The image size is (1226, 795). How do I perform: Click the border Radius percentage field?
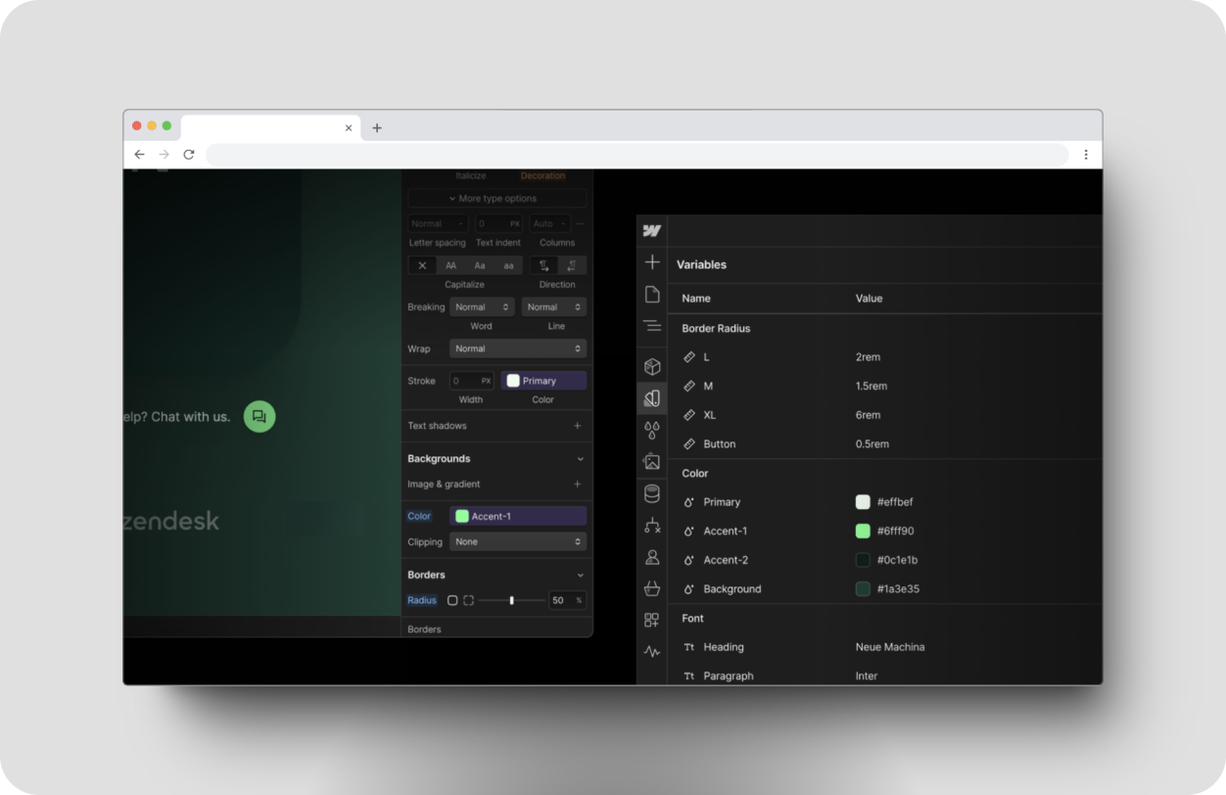click(566, 599)
